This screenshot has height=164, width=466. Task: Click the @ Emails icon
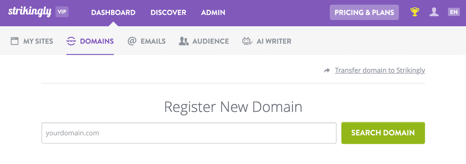pos(132,41)
